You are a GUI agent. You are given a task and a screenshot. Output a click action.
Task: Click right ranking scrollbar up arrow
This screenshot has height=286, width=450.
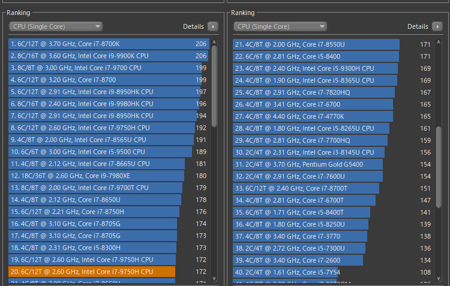point(439,42)
